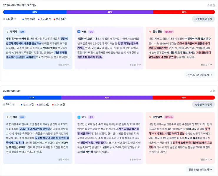
Task: Click 중도 tag beside KBS
Action: (x=91, y=32)
